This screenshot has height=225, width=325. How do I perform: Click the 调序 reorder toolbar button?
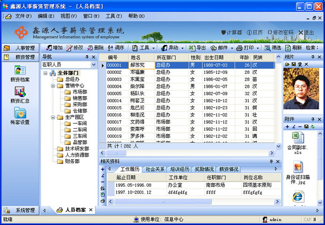[x=116, y=48]
